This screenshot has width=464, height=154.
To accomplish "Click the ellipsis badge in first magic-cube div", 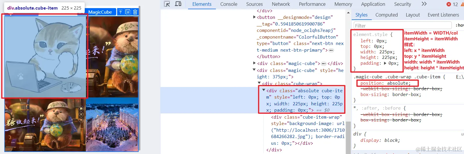I will 324,64.
